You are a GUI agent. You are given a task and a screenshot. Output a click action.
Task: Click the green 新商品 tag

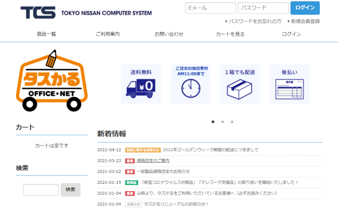click(131, 183)
